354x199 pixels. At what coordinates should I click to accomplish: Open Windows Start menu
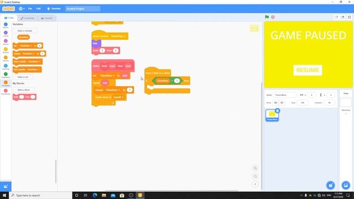(4, 195)
